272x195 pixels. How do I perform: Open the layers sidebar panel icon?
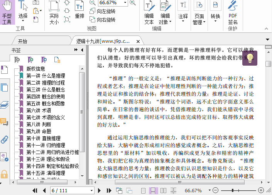4,105
